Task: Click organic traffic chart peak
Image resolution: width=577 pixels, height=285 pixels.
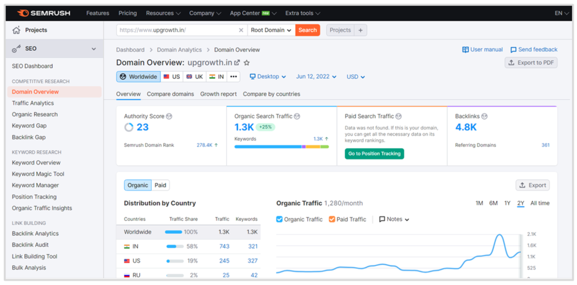Action: [x=499, y=235]
